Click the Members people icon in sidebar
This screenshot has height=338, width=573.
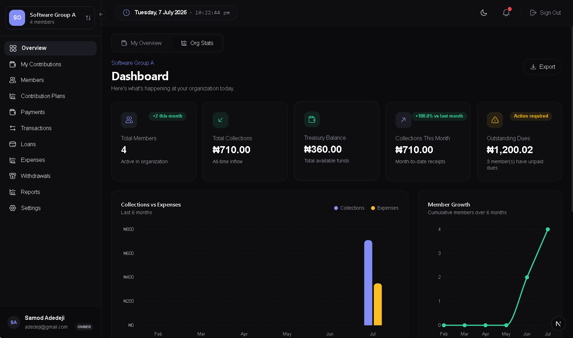(x=13, y=80)
